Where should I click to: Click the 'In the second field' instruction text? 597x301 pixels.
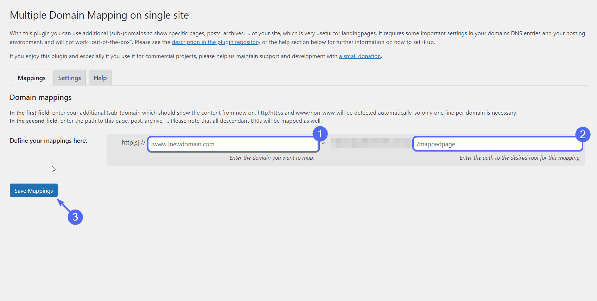click(x=34, y=121)
